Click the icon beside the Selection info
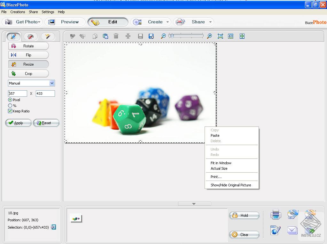The image size is (327, 244). click(53, 227)
